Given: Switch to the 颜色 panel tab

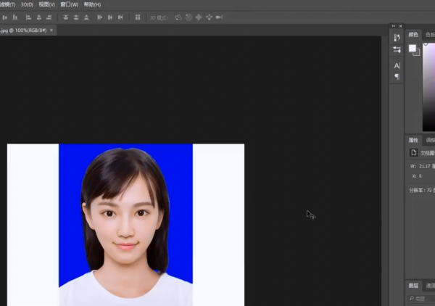Looking at the screenshot, I should click(x=413, y=34).
